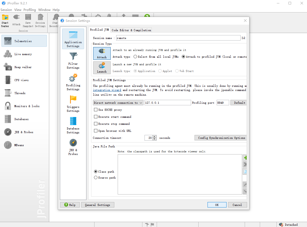The height and width of the screenshot is (227, 307).
Task: Click the Session name input field
Action: tap(178, 38)
